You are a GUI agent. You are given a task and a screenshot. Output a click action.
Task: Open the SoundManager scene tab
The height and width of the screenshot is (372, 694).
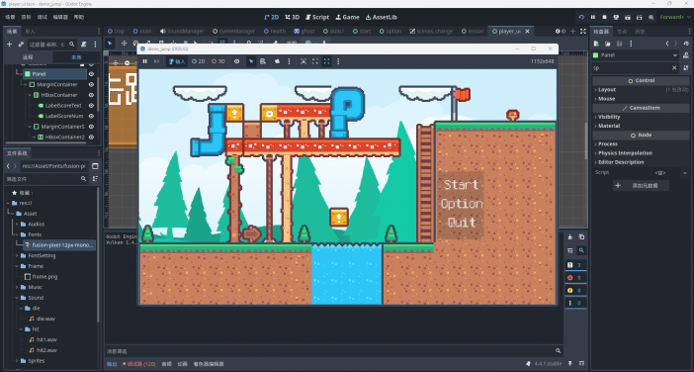click(182, 32)
